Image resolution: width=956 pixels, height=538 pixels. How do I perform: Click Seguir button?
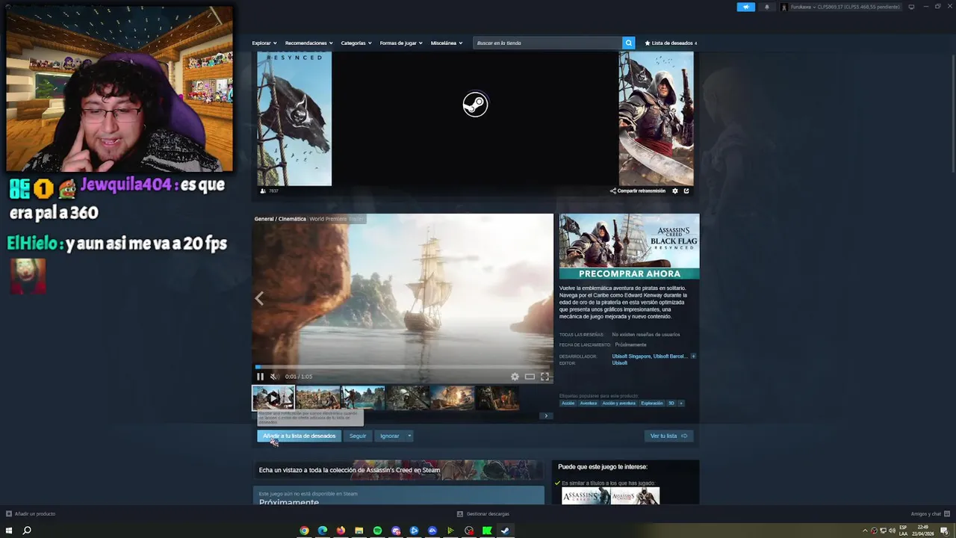358,436
